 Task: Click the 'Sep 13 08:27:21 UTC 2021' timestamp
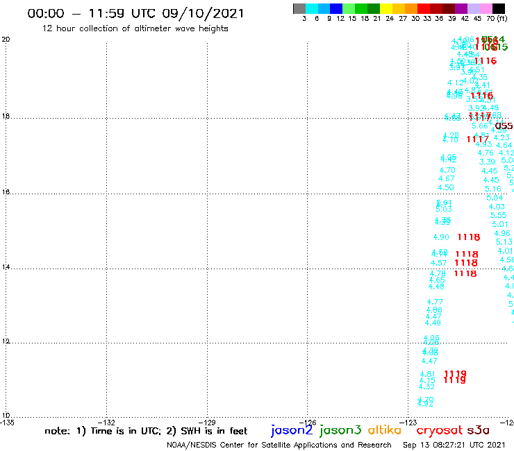[x=454, y=445]
